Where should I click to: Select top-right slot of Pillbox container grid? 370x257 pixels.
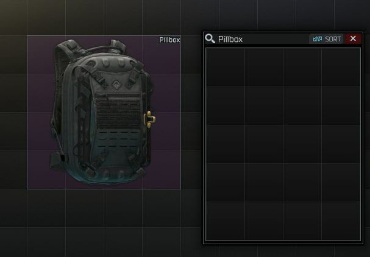(341, 68)
